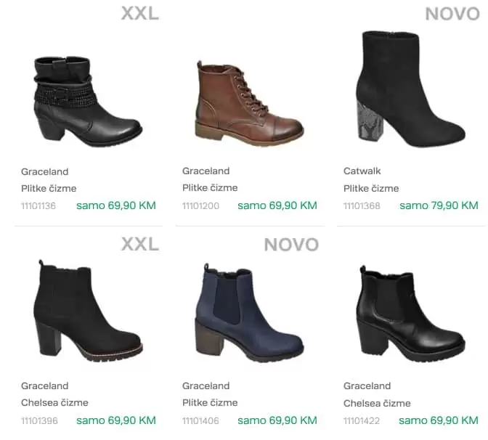Image resolution: width=488 pixels, height=440 pixels.
Task: Click price samo 69,90 KM for item 11101200
Action: (277, 205)
